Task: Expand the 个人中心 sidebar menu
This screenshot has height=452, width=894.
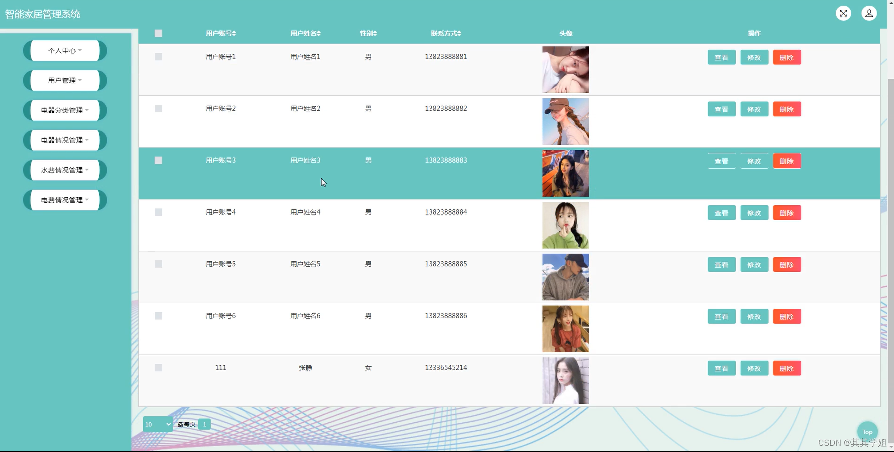Action: click(65, 51)
